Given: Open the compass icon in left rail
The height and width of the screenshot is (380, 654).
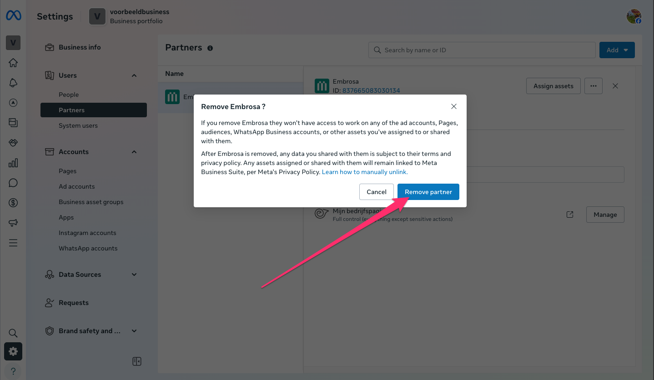Looking at the screenshot, I should click(x=13, y=103).
